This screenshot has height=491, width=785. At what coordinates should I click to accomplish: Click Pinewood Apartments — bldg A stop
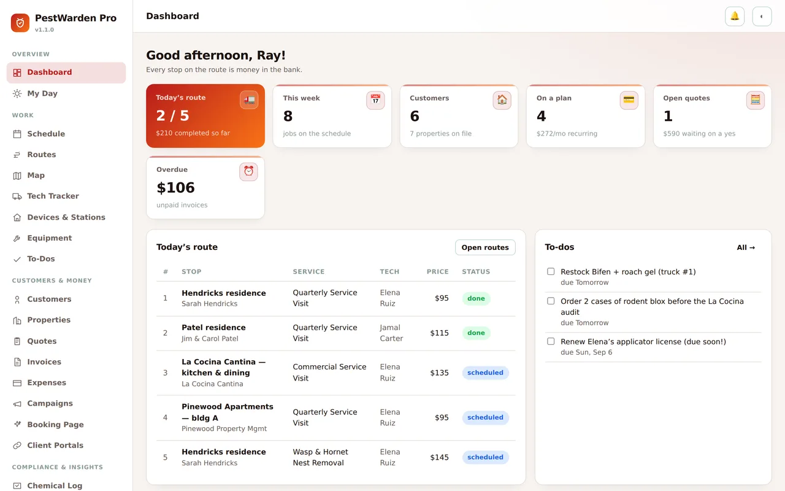point(228,412)
